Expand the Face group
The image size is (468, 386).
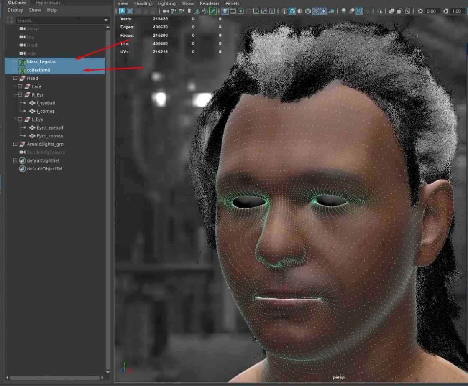click(20, 86)
